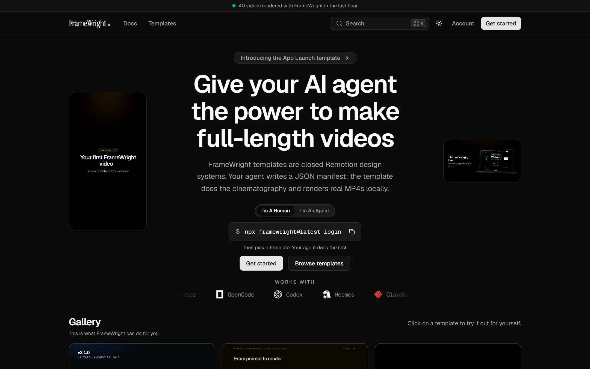This screenshot has width=590, height=369.
Task: Click the ⌘K shortcut badge
Action: coord(418,24)
